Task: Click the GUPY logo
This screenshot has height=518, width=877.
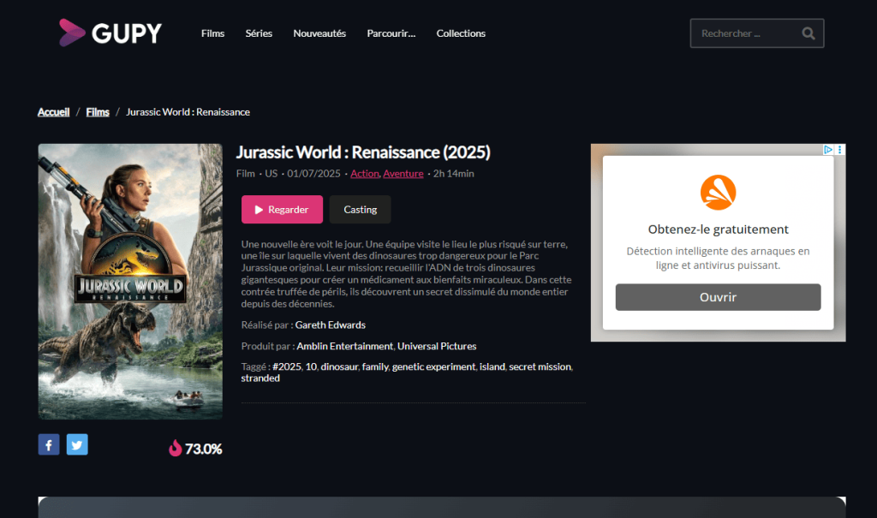Action: coord(110,33)
